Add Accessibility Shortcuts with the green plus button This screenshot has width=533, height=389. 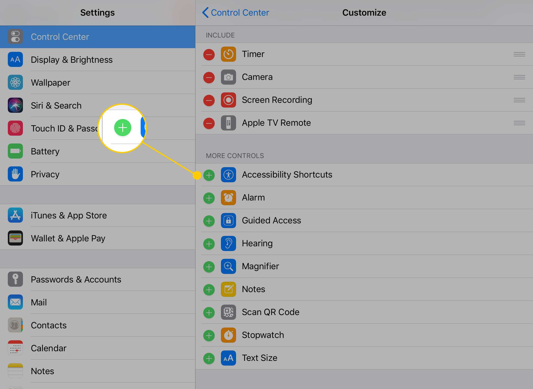209,175
